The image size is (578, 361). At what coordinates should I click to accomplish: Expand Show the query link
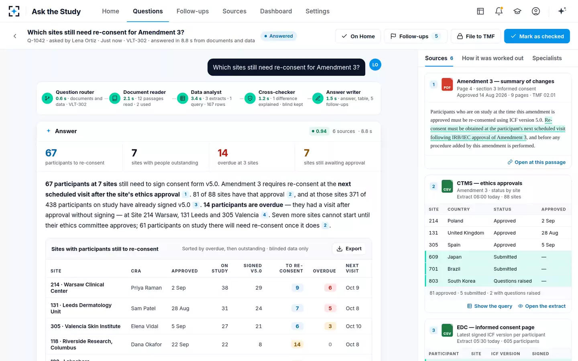(490, 306)
